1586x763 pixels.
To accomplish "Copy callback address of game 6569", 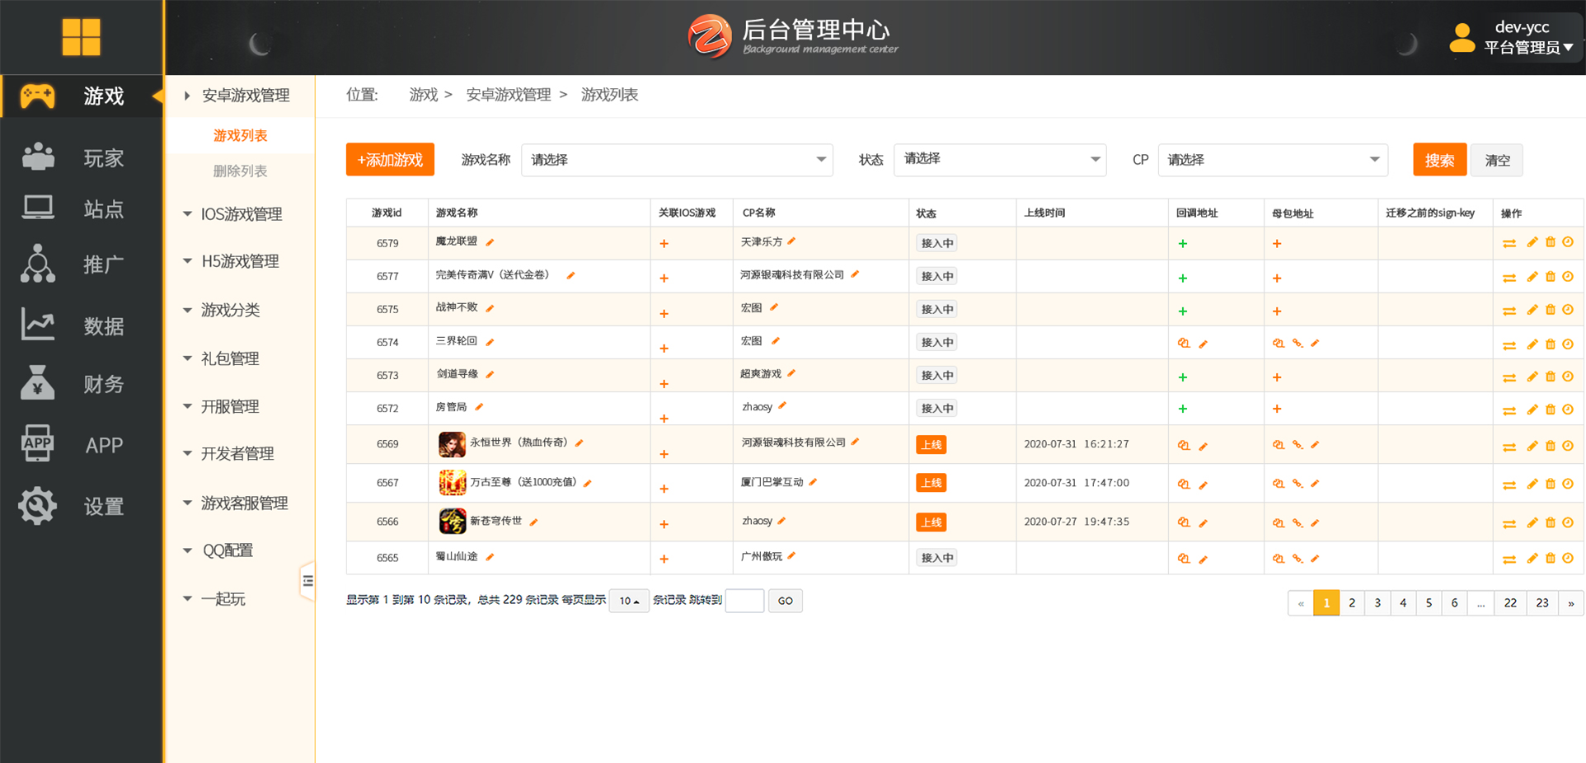I will tap(1184, 445).
